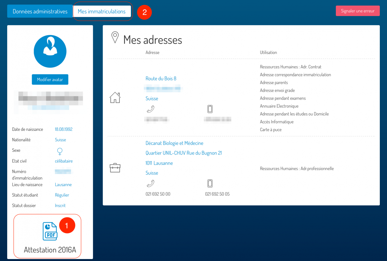Select Décanat Biologie et Médecine link
The image size is (387, 261).
pos(174,143)
